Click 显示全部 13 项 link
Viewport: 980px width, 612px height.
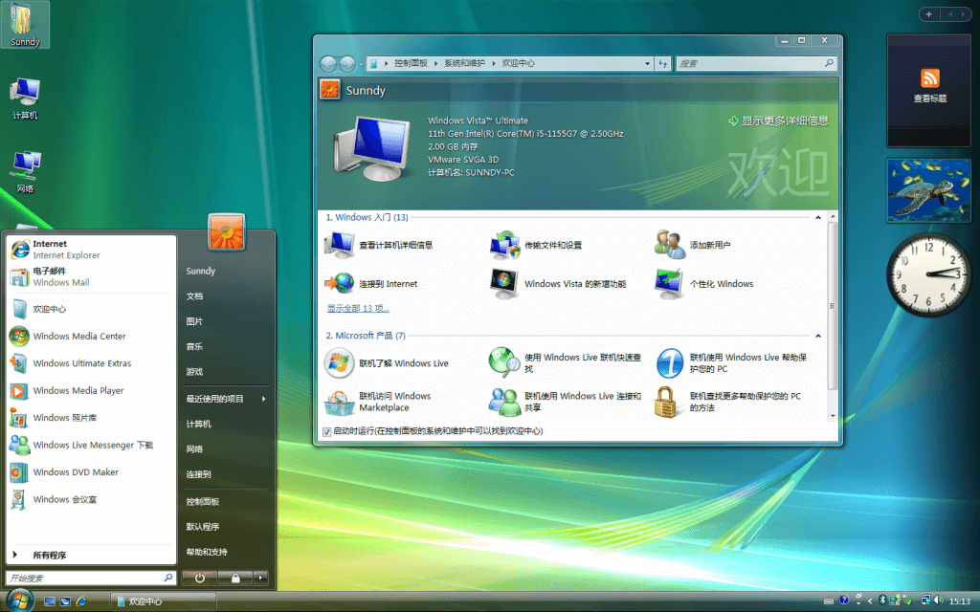point(358,308)
